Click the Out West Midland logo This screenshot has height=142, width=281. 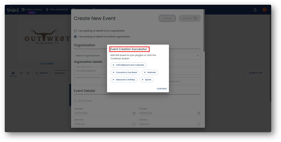47,37
